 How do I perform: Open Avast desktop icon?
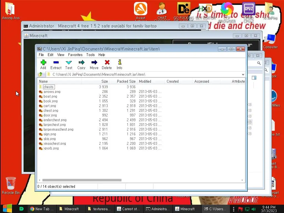(x=141, y=11)
